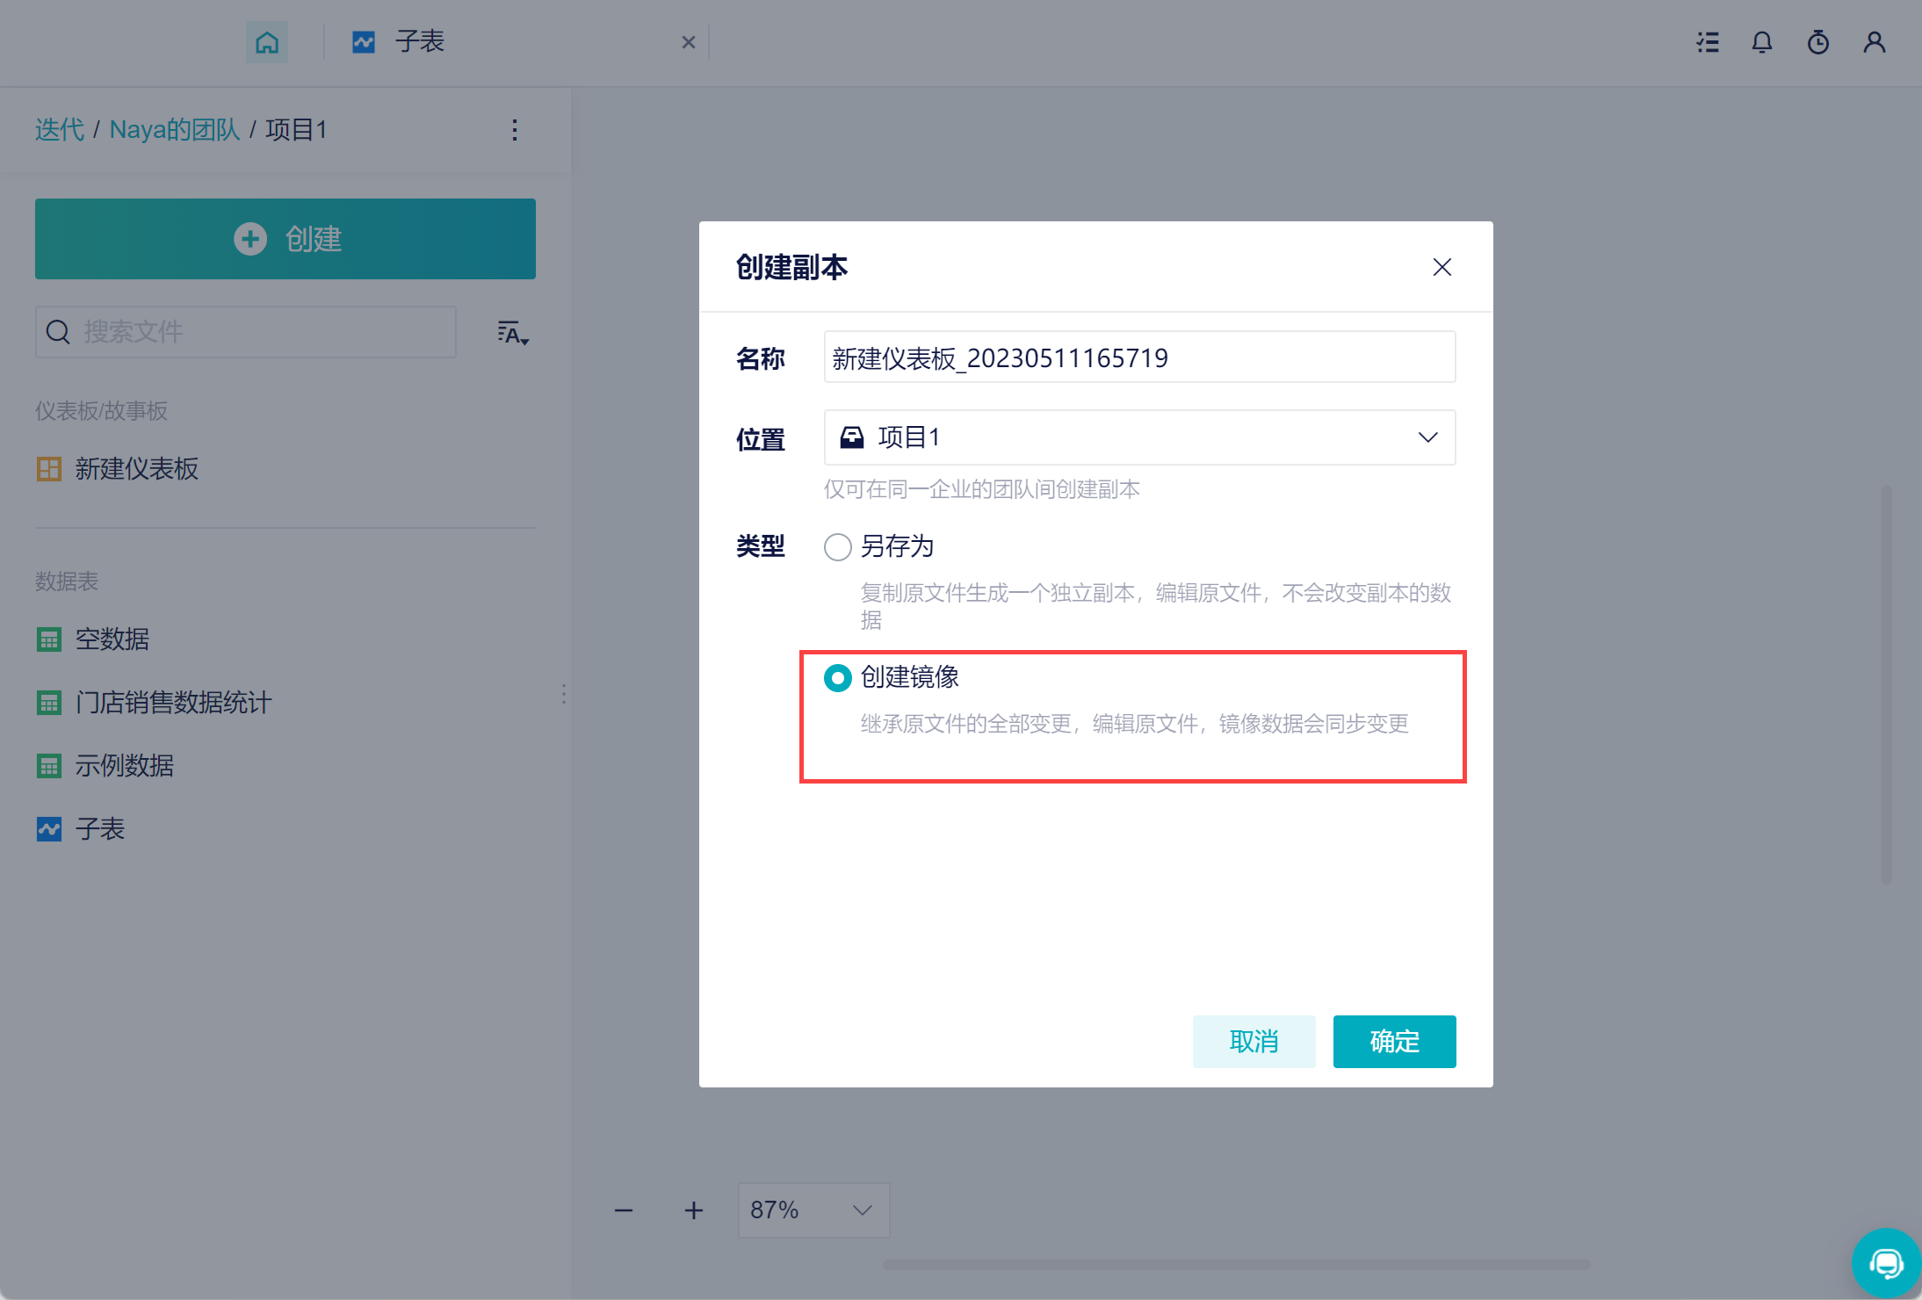Click the 名称 name input field

[1139, 357]
